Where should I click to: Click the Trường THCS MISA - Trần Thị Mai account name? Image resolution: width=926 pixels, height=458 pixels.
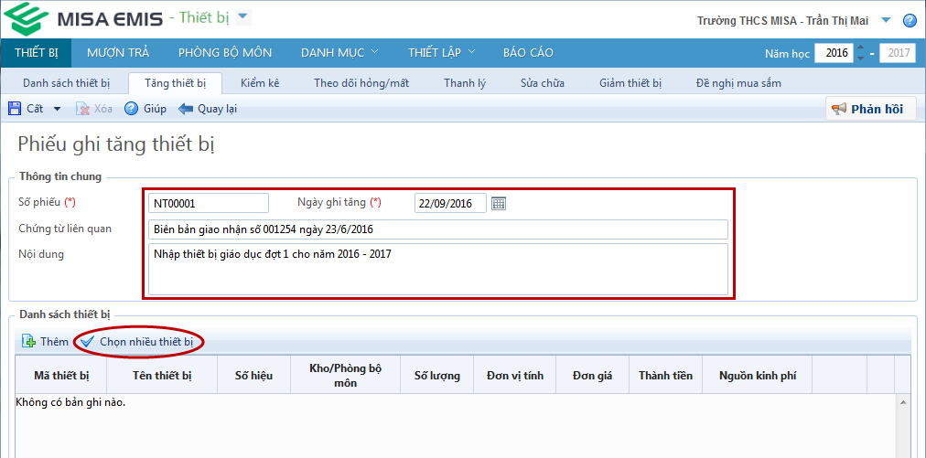782,21
